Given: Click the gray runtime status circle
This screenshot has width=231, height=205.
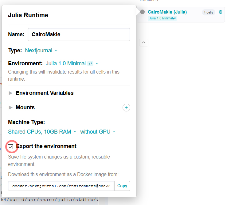Looking at the screenshot, I should pyautogui.click(x=142, y=12).
